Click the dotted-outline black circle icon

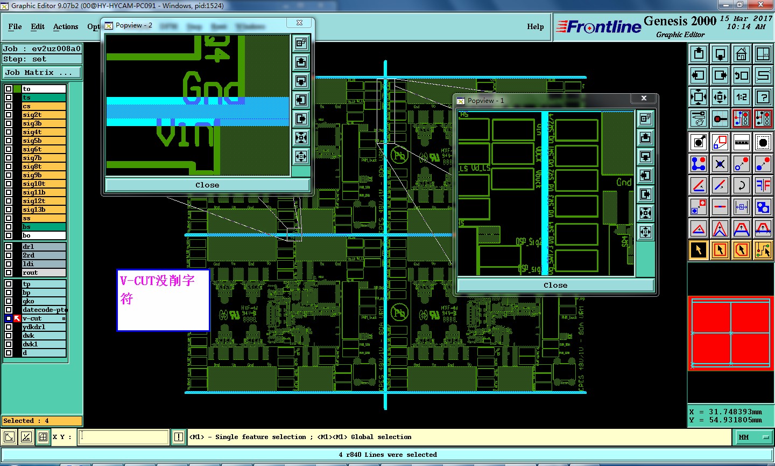763,142
